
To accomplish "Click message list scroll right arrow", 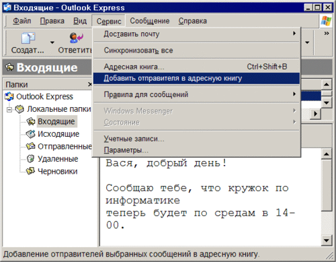I will pyautogui.click(x=315, y=114).
